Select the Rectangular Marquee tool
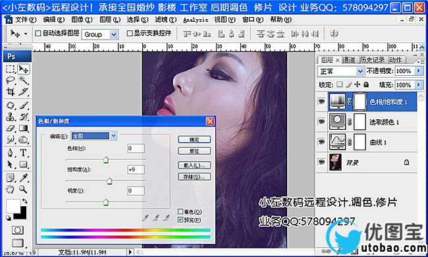This screenshot has height=257, width=428. pyautogui.click(x=11, y=69)
